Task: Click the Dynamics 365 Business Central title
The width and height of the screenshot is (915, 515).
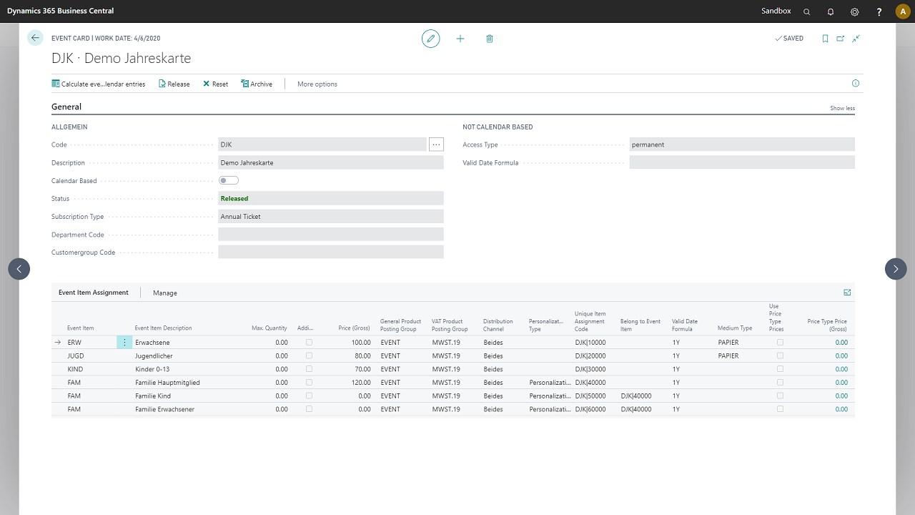Action: point(61,11)
